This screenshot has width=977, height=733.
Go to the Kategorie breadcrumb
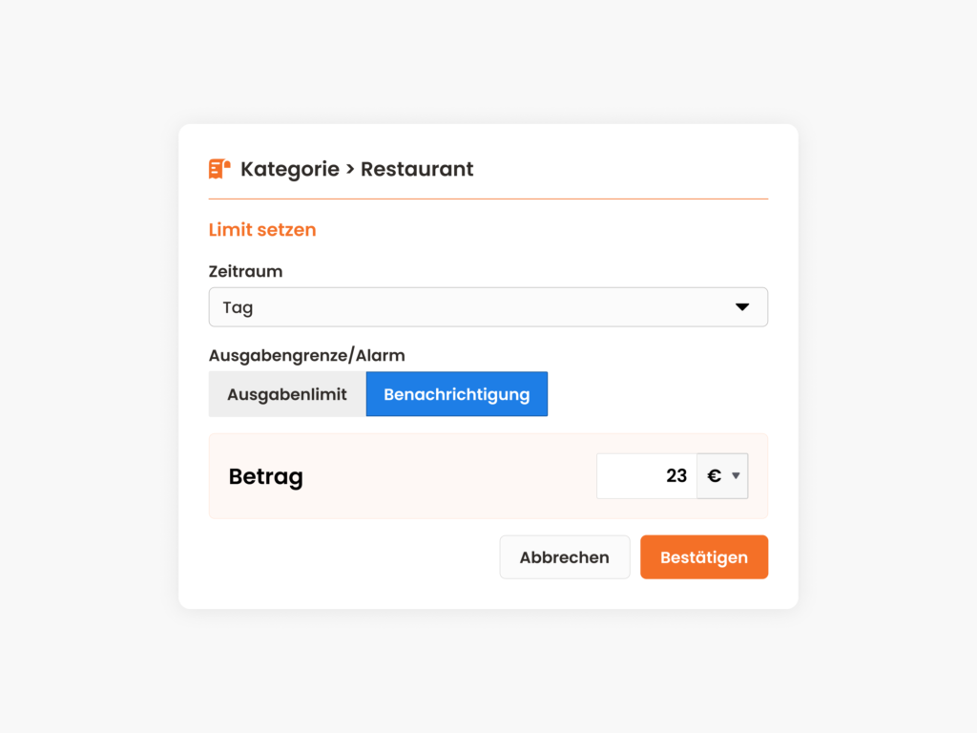click(290, 169)
